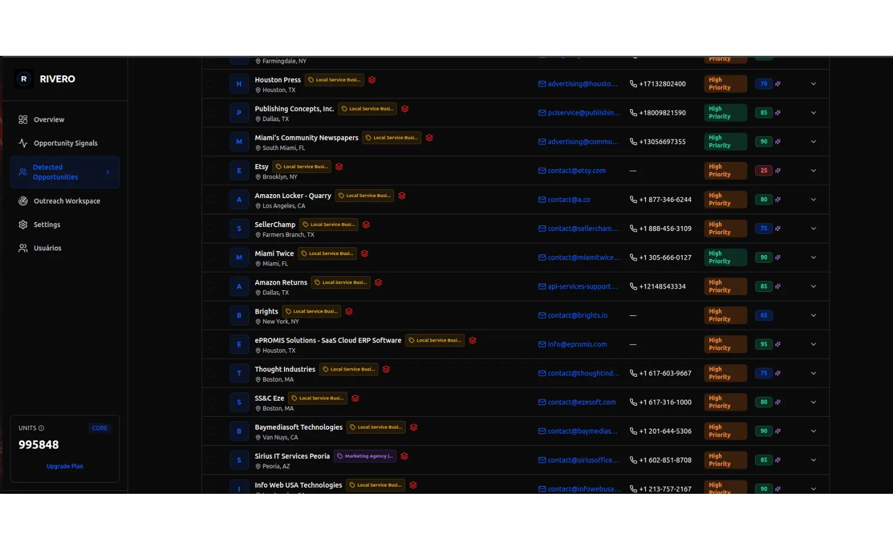Image resolution: width=893 pixels, height=558 pixels.
Task: Click the Upgrade Plan link
Action: [65, 466]
